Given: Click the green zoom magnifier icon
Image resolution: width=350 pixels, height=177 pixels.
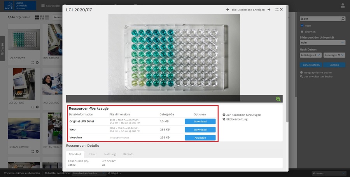Looking at the screenshot, I should (x=278, y=99).
